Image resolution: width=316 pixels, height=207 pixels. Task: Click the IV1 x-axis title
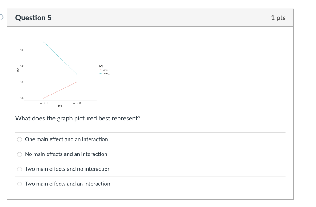tap(60, 106)
